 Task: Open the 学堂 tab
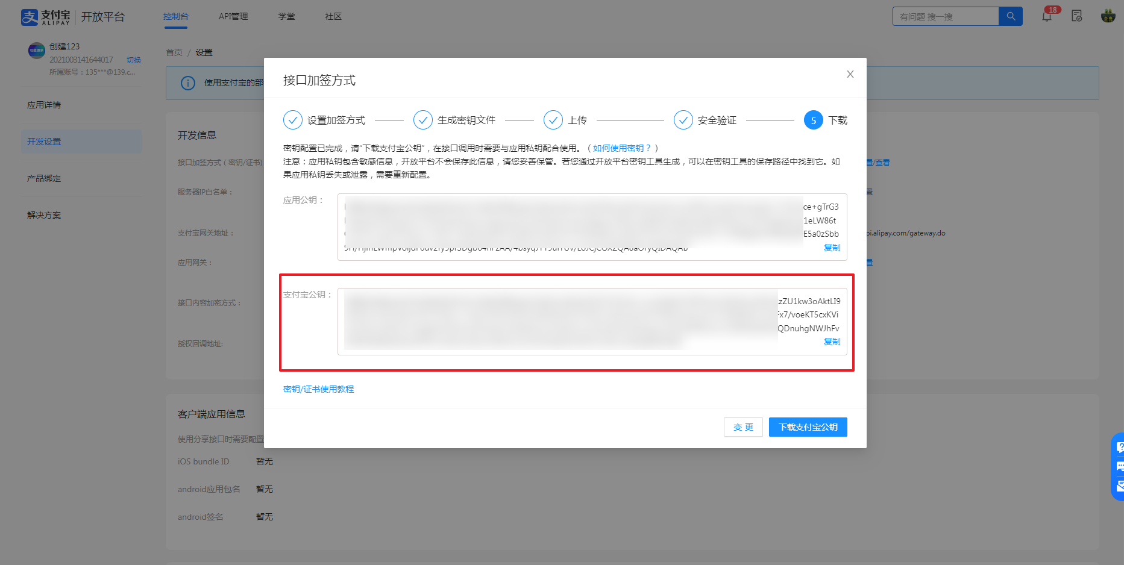(287, 16)
